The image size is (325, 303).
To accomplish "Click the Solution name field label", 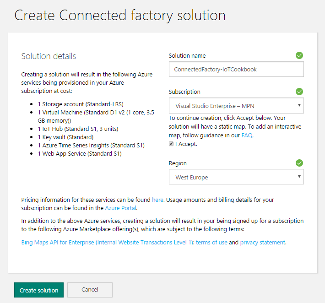I will tap(187, 55).
